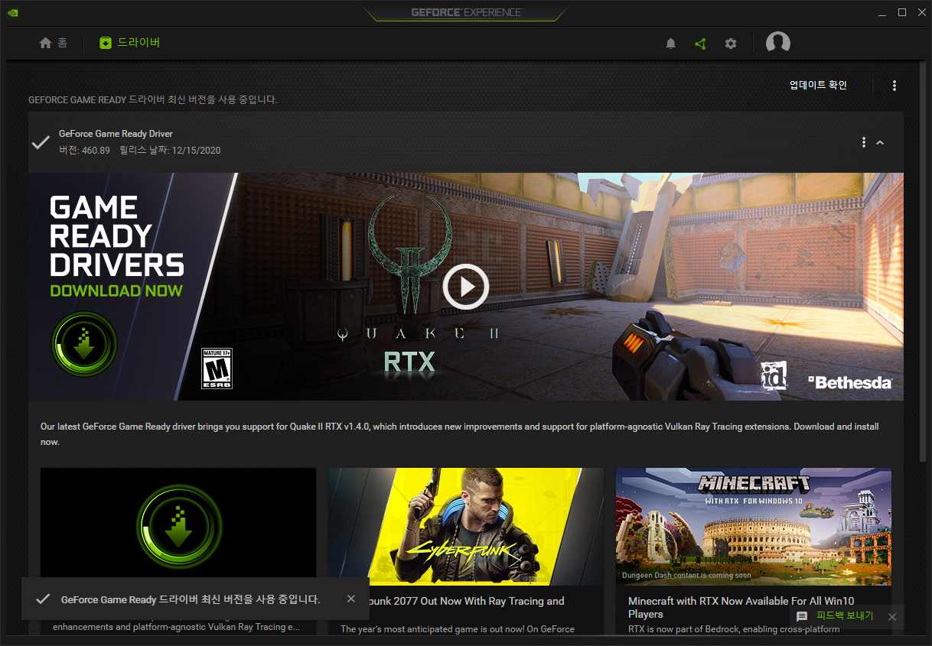Click the GEFORCE GAME READY status message

(153, 99)
